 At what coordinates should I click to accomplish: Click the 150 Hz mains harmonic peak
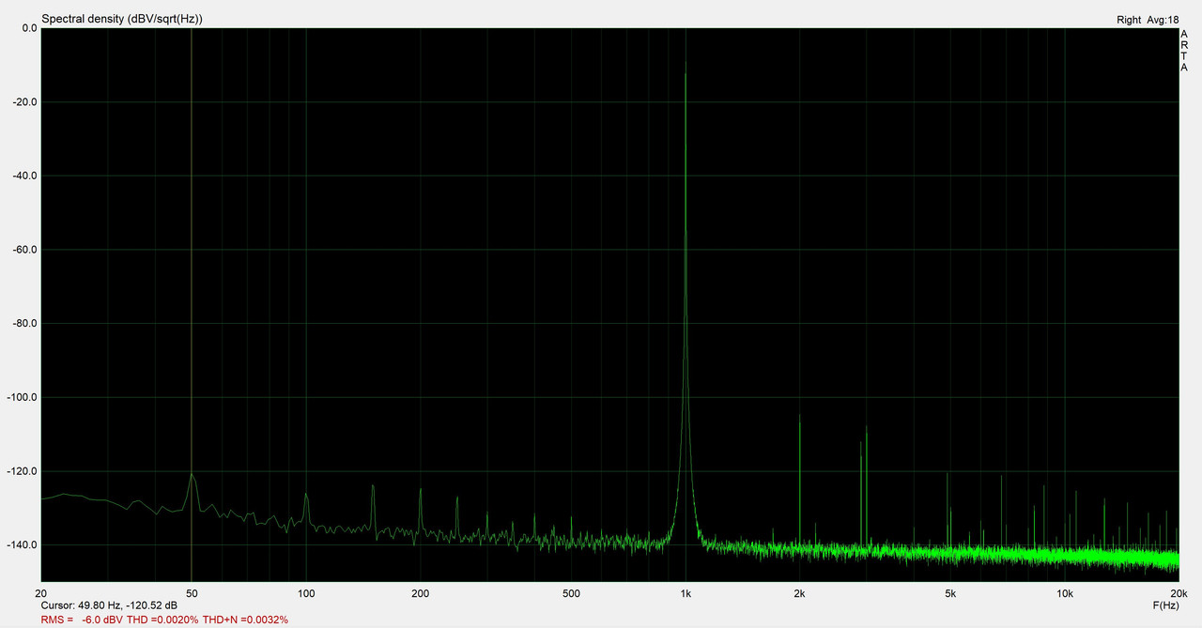tap(373, 486)
